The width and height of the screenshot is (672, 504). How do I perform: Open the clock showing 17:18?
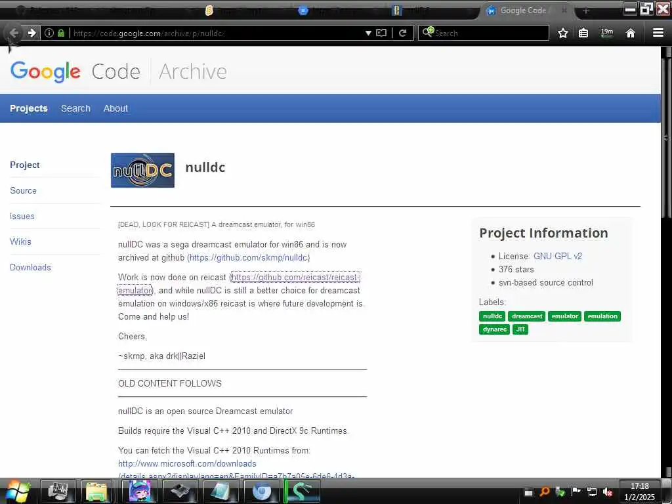[639, 492]
